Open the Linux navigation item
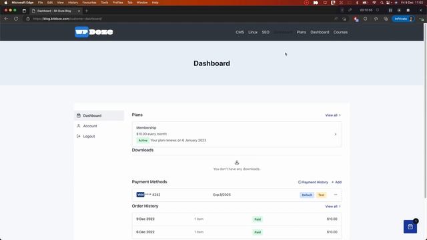The width and height of the screenshot is (427, 240). click(x=253, y=32)
